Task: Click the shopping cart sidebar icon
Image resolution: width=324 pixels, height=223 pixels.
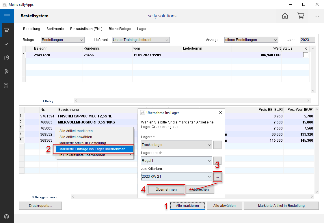Action: (x=7, y=30)
